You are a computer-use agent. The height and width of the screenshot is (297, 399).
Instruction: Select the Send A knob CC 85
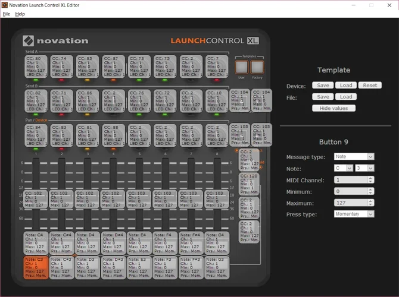(88, 67)
